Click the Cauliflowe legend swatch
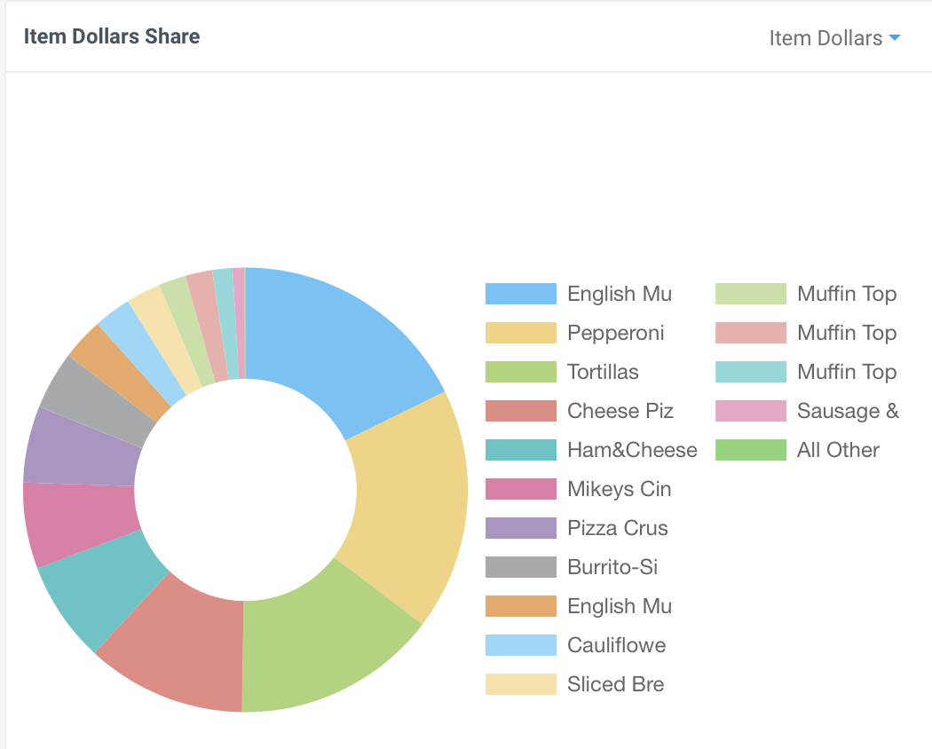 click(521, 645)
